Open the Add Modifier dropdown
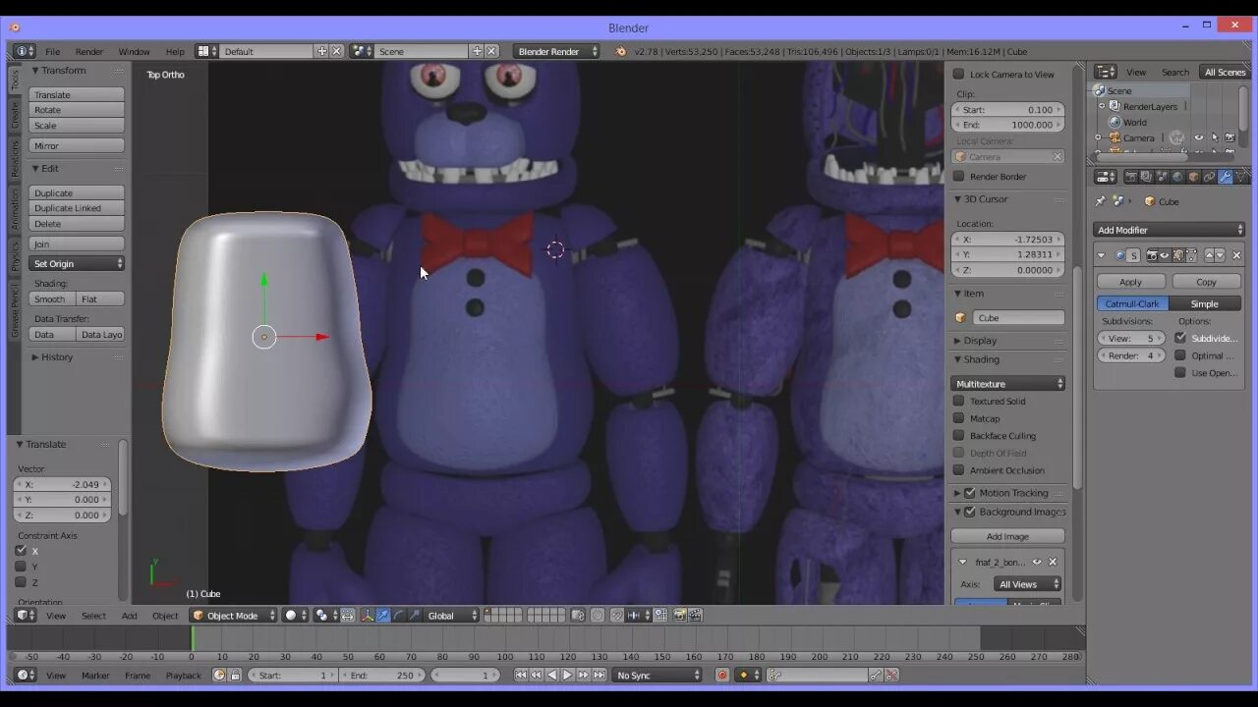Image resolution: width=1258 pixels, height=707 pixels. coord(1170,230)
